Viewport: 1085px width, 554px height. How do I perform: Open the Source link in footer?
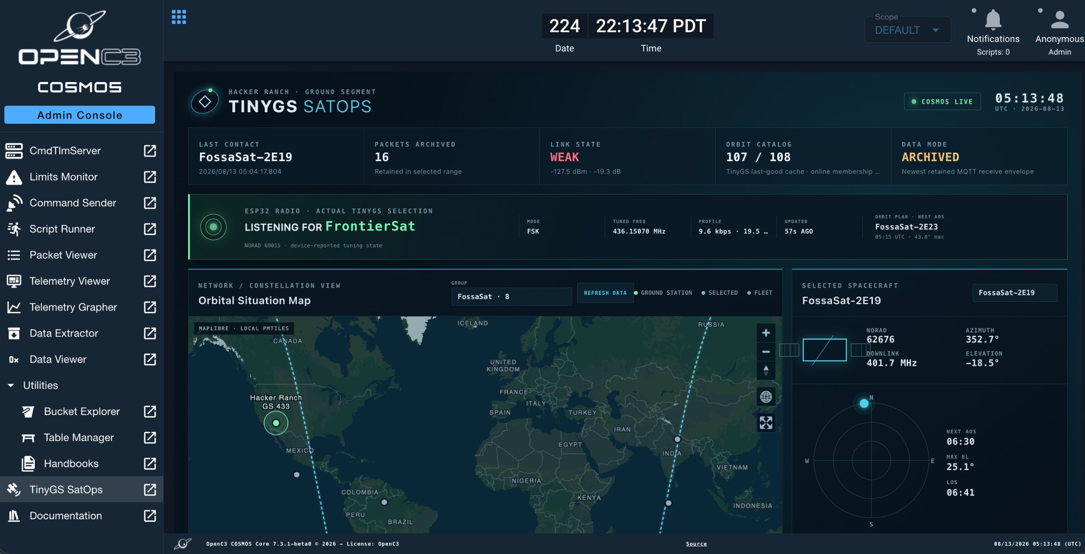[696, 544]
